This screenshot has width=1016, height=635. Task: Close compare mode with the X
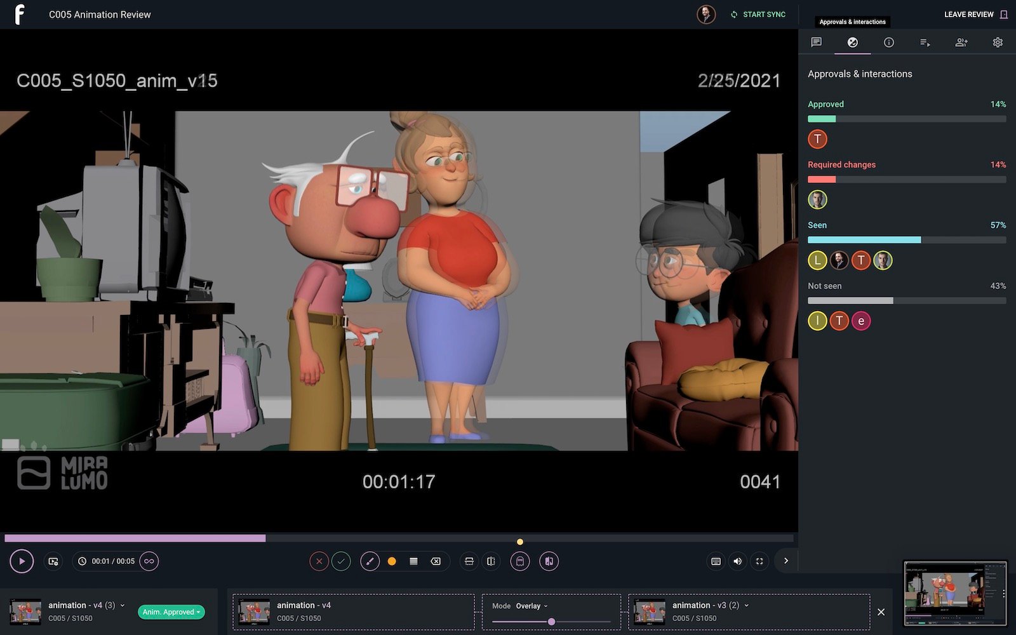(881, 612)
